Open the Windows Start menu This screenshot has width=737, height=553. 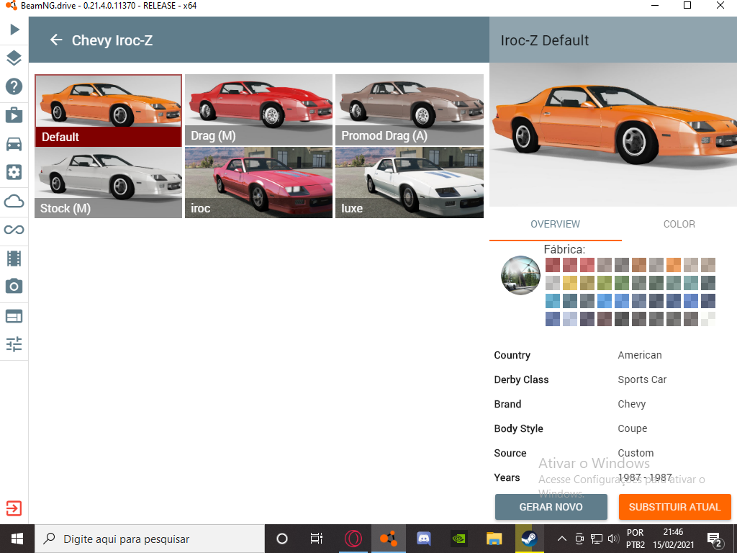coord(17,539)
